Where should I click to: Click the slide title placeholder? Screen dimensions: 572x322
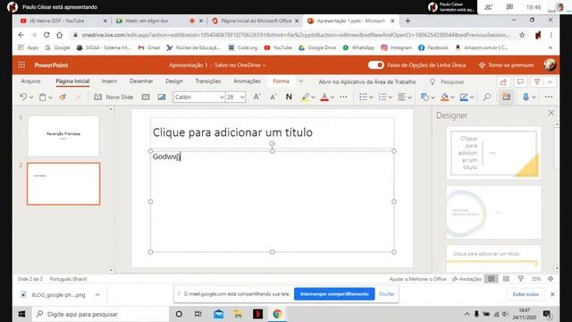click(272, 132)
